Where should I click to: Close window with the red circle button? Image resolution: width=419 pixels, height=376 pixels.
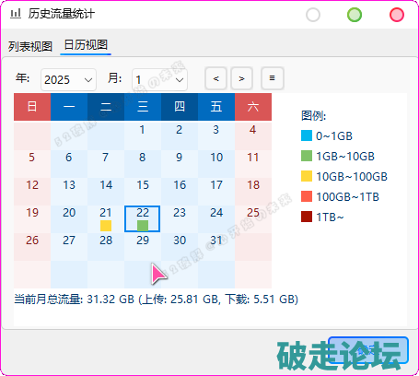point(397,15)
